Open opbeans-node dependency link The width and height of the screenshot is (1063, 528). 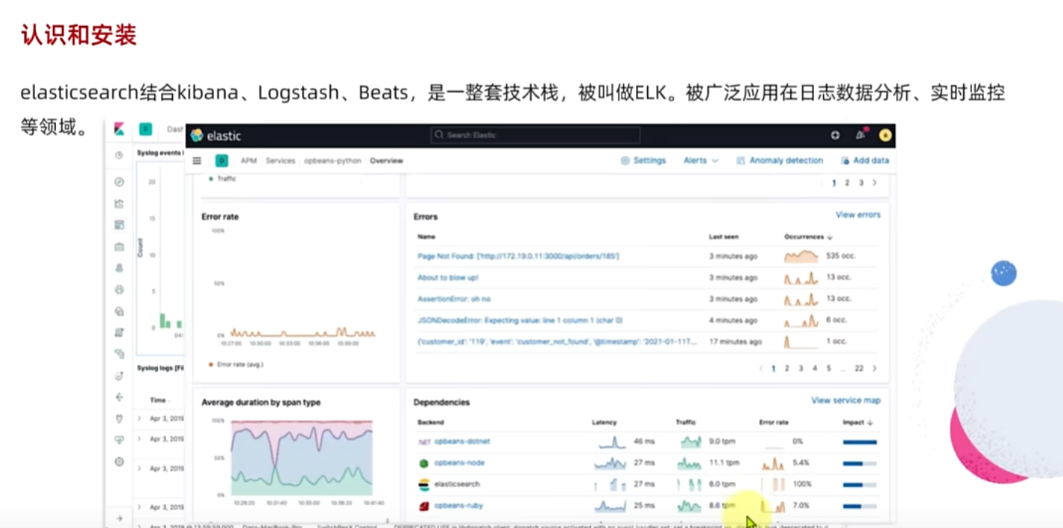(459, 463)
